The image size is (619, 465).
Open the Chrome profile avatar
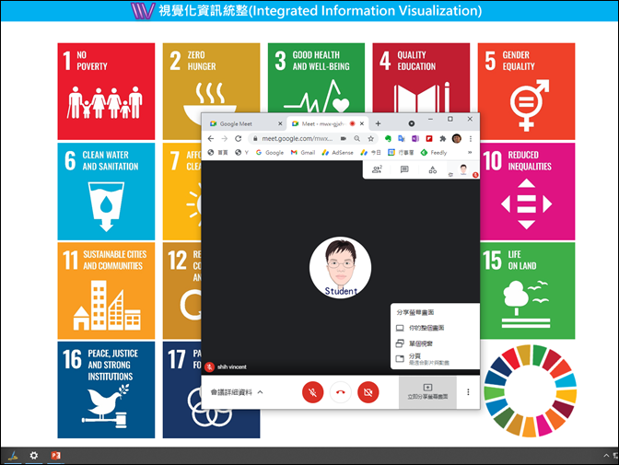point(457,138)
